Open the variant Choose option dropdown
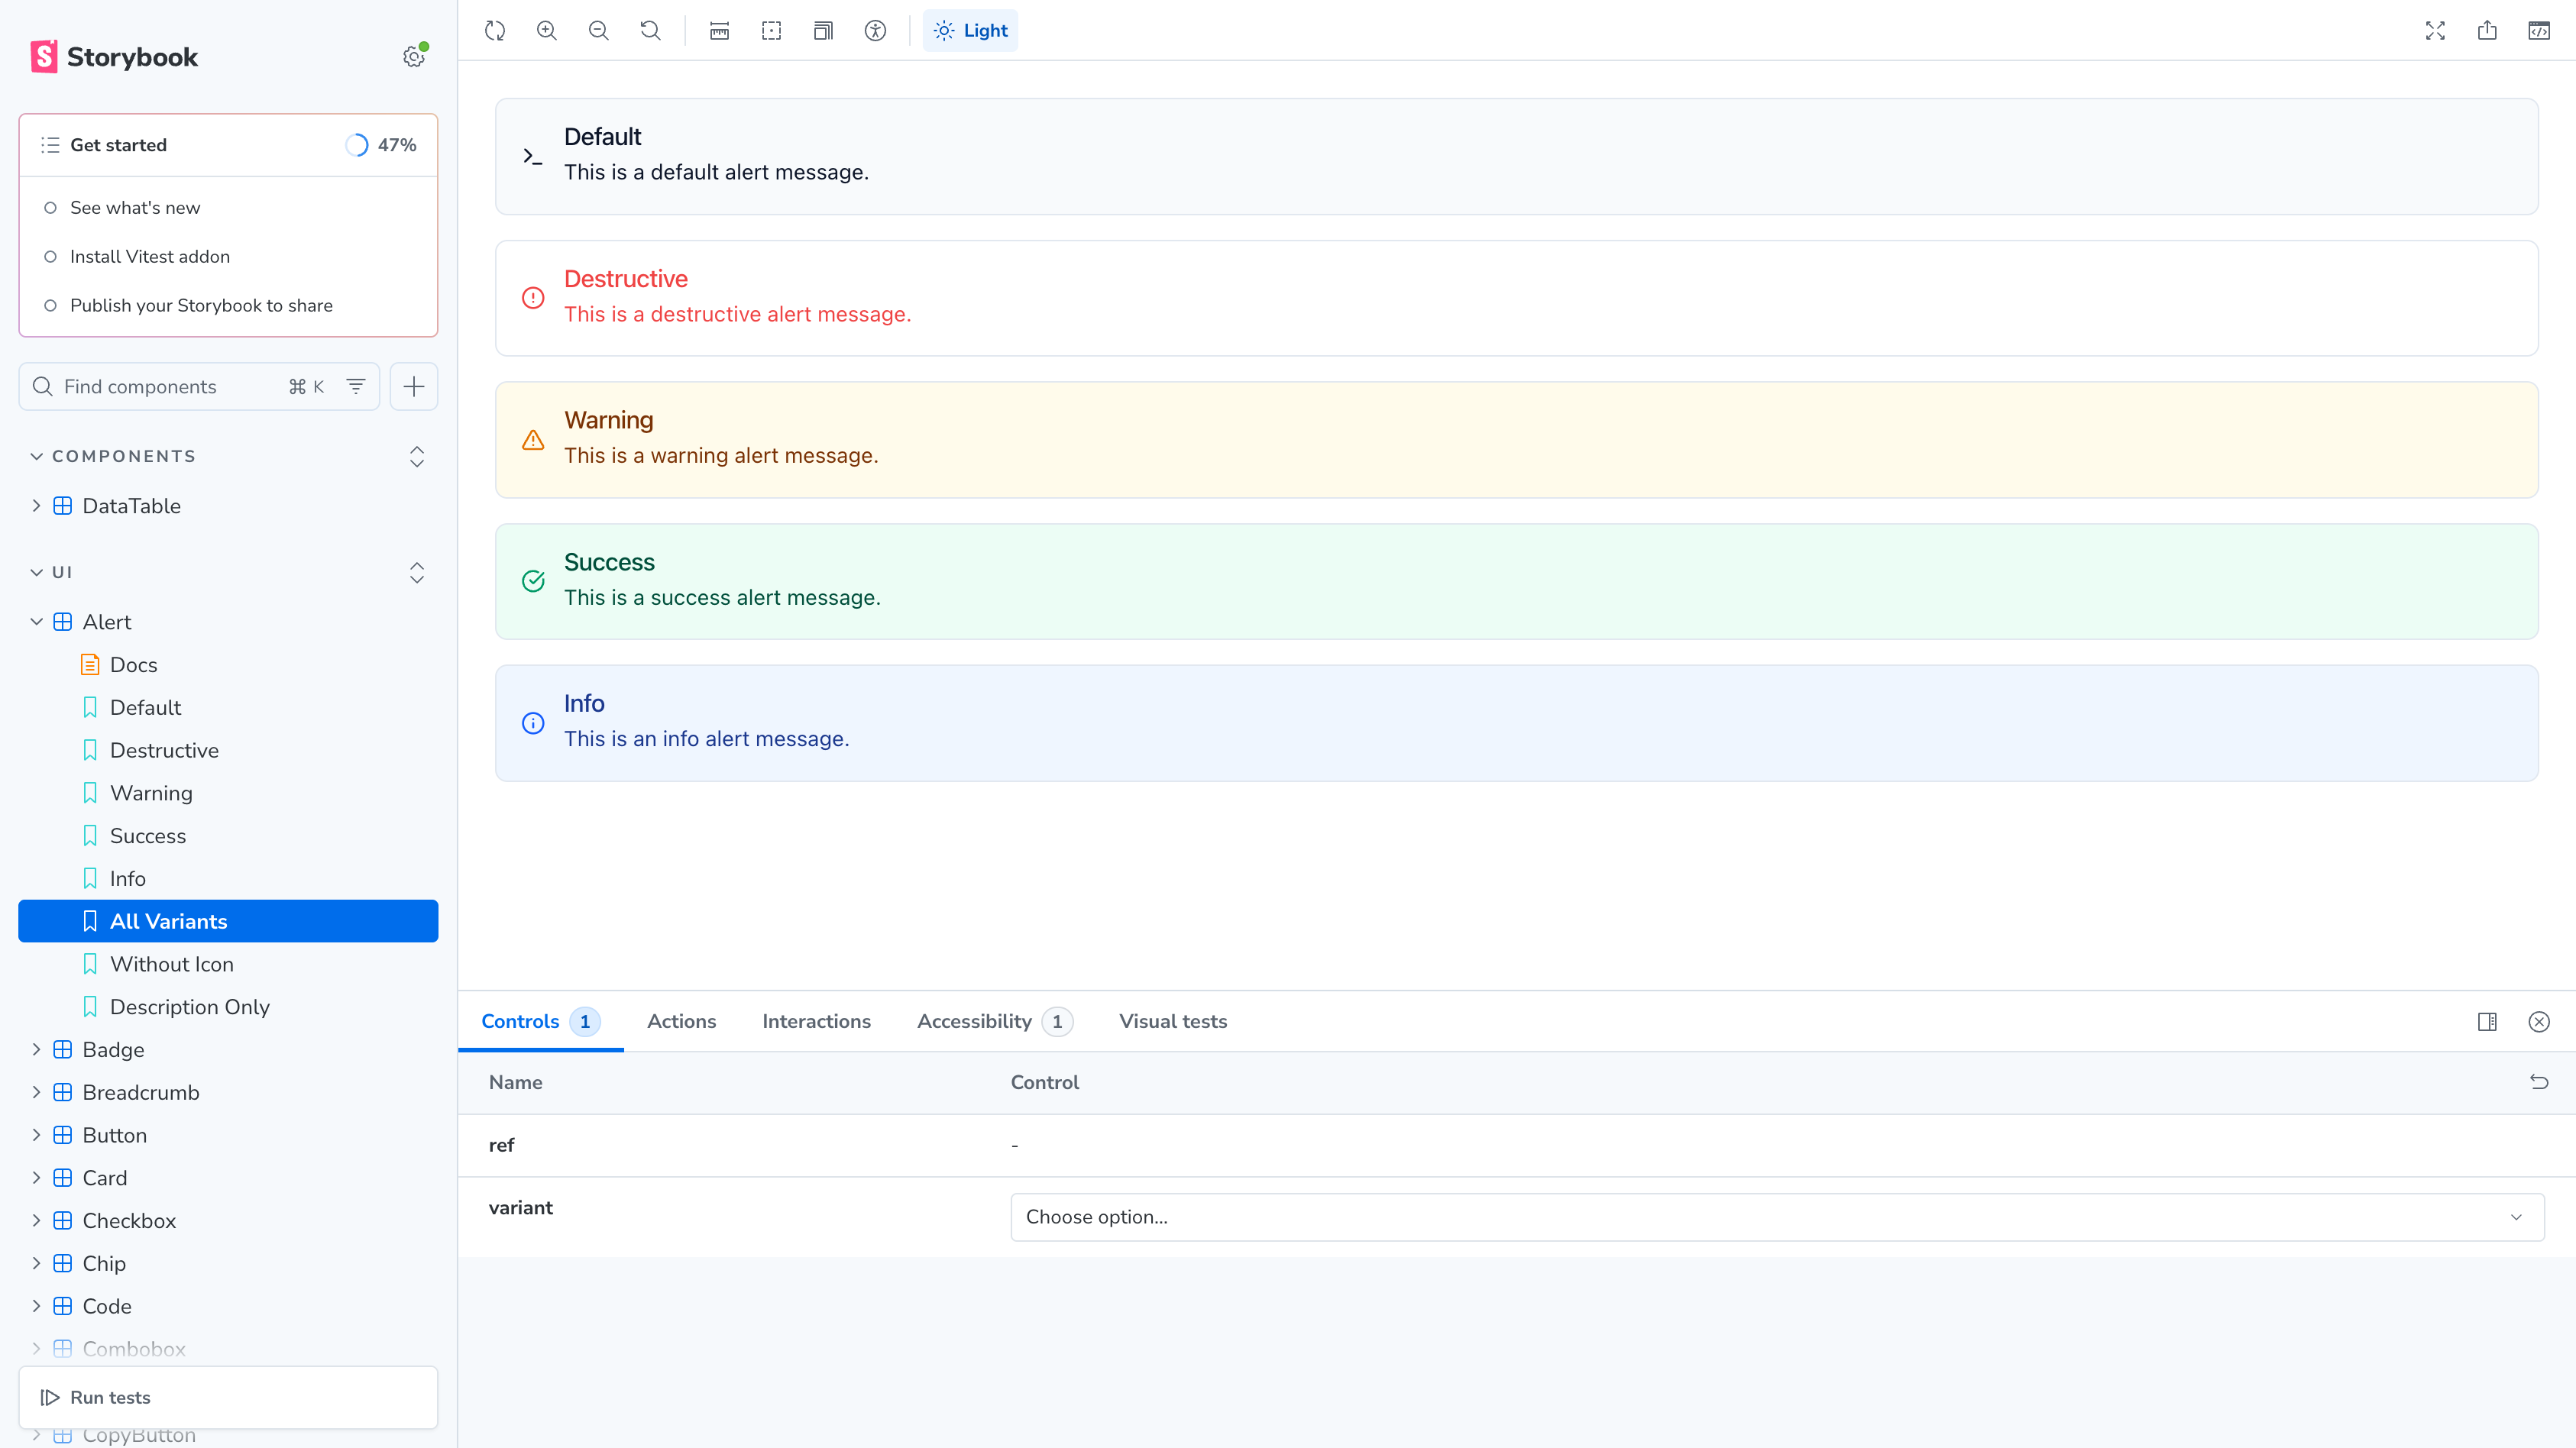The width and height of the screenshot is (2576, 1448). 1776,1217
